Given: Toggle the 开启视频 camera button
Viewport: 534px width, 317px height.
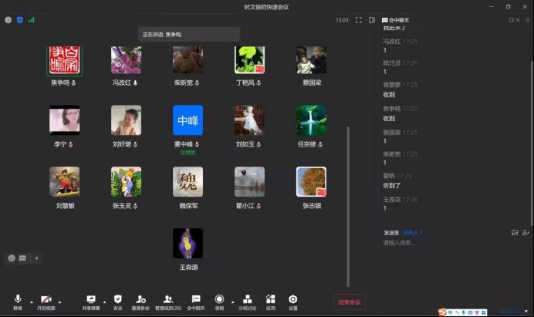Looking at the screenshot, I should pos(46,301).
